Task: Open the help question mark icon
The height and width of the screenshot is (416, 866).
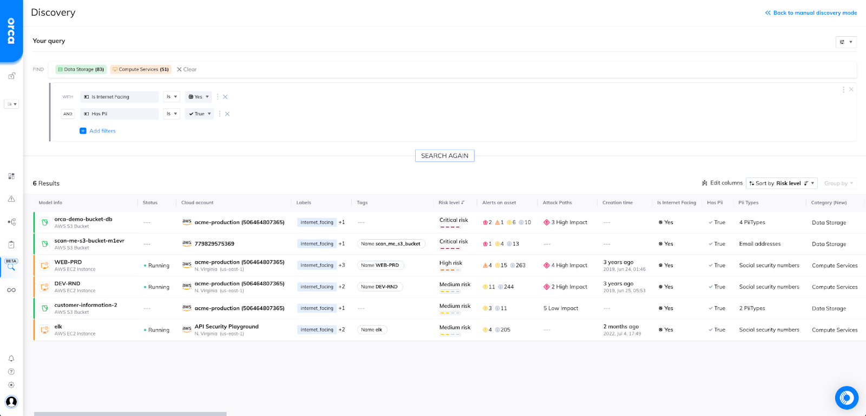Action: coord(11,372)
